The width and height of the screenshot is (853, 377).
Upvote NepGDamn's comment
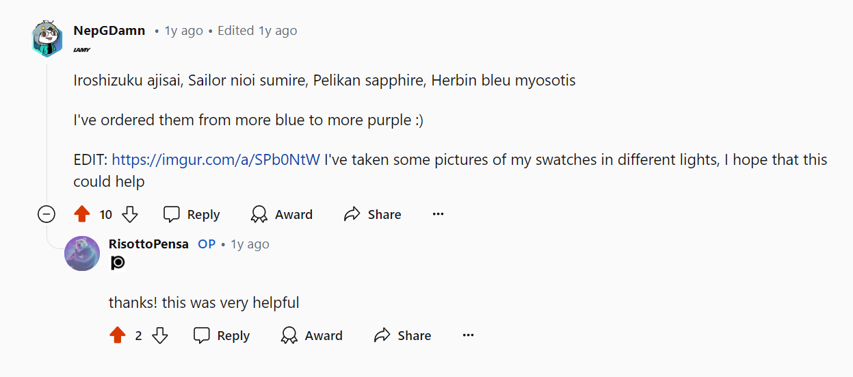(x=82, y=215)
